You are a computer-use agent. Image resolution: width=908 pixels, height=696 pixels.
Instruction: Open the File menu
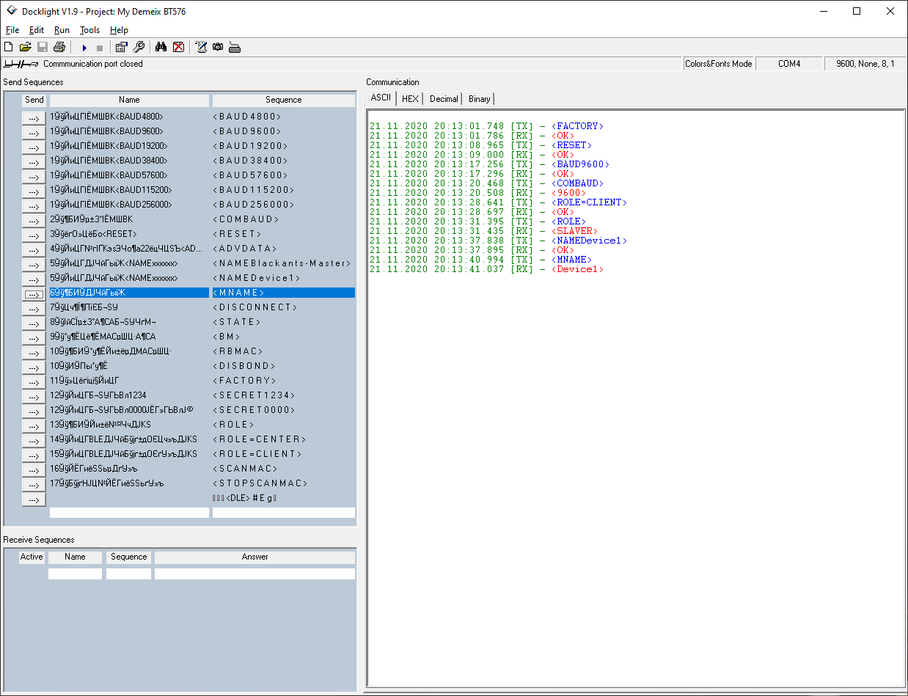pyautogui.click(x=12, y=30)
